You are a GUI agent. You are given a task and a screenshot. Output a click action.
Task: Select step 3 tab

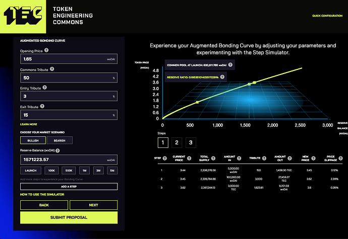pos(191,143)
